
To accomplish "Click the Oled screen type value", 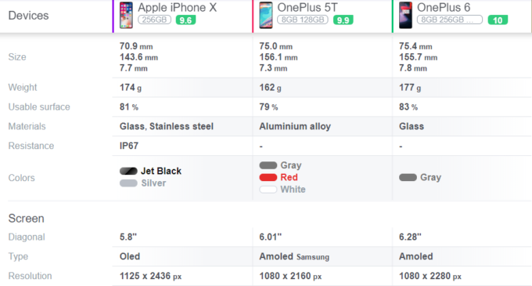I will tap(130, 256).
